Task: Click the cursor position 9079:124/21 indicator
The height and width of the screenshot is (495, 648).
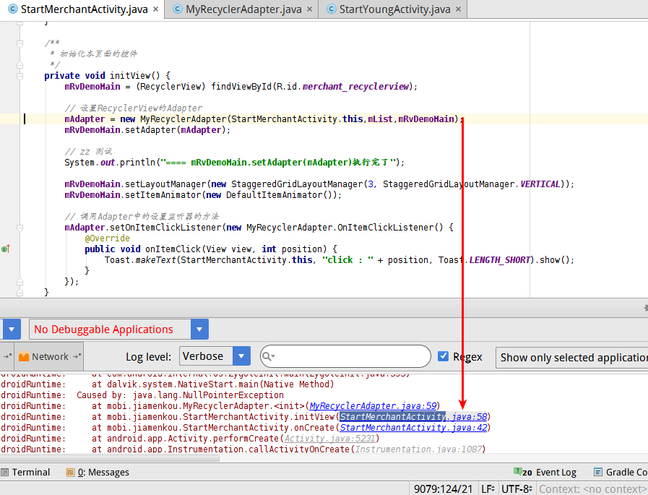Action: (443, 489)
